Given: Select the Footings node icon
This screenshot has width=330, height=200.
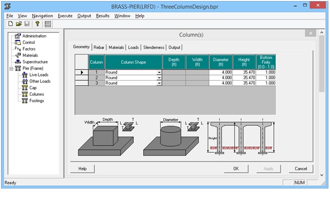Looking at the screenshot, I should tap(25, 101).
